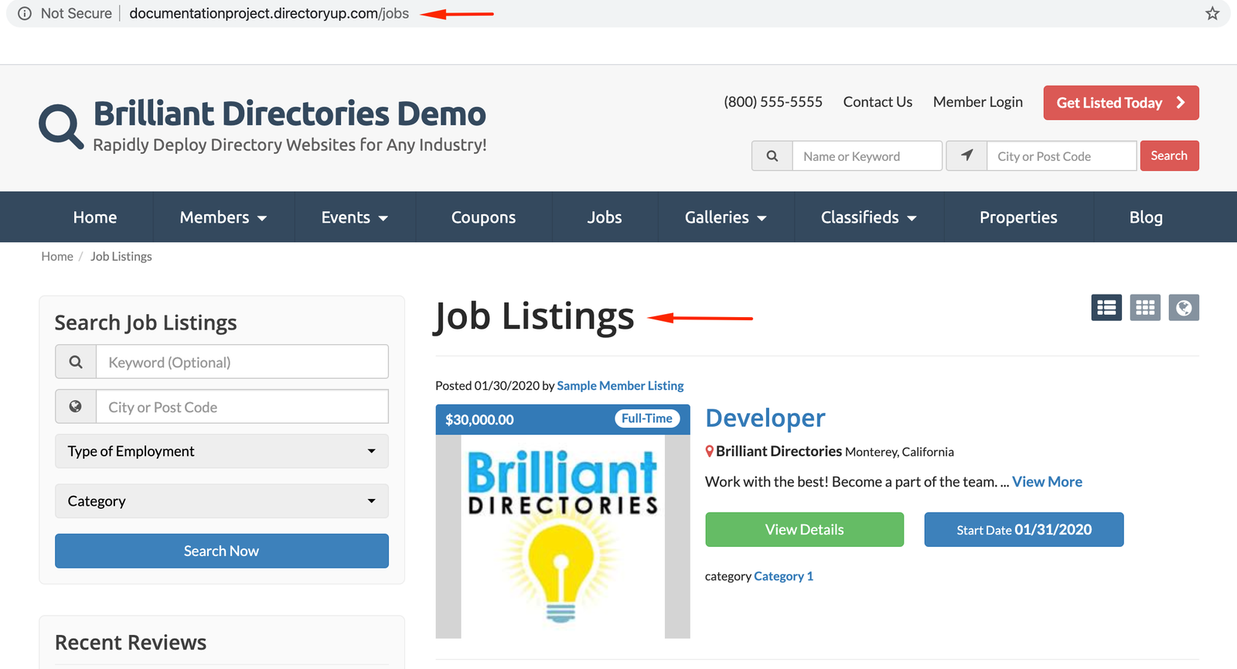Open the Category dropdown in sidebar

[222, 501]
